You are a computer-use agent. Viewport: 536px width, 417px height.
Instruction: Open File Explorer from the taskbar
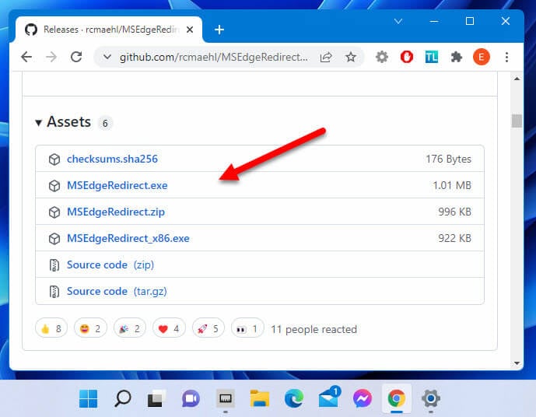click(x=260, y=398)
